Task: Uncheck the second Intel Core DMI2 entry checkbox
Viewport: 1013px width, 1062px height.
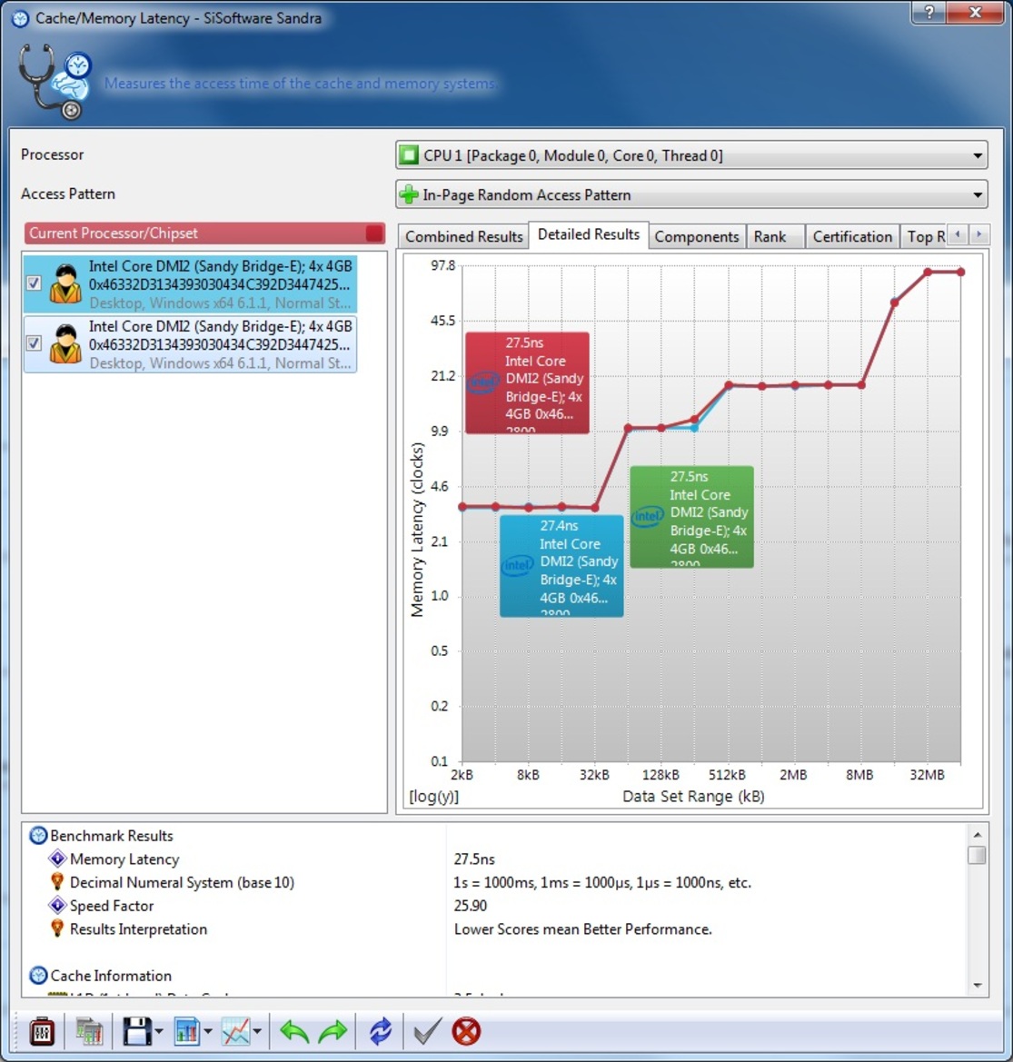Action: pos(34,343)
